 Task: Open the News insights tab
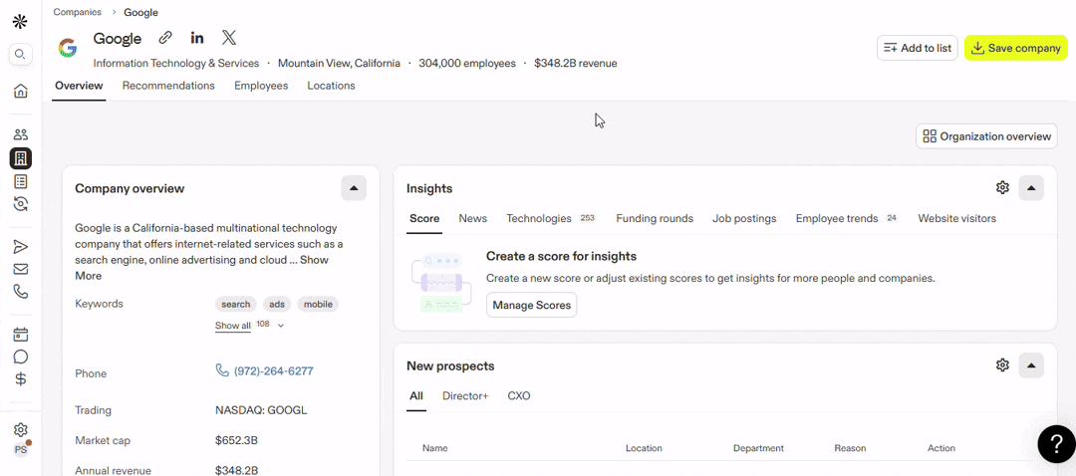tap(473, 218)
